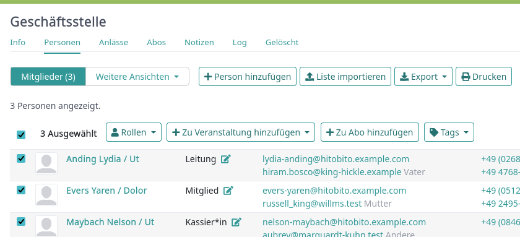520x237 pixels.
Task: Switch to the Info tab
Action: tap(17, 43)
